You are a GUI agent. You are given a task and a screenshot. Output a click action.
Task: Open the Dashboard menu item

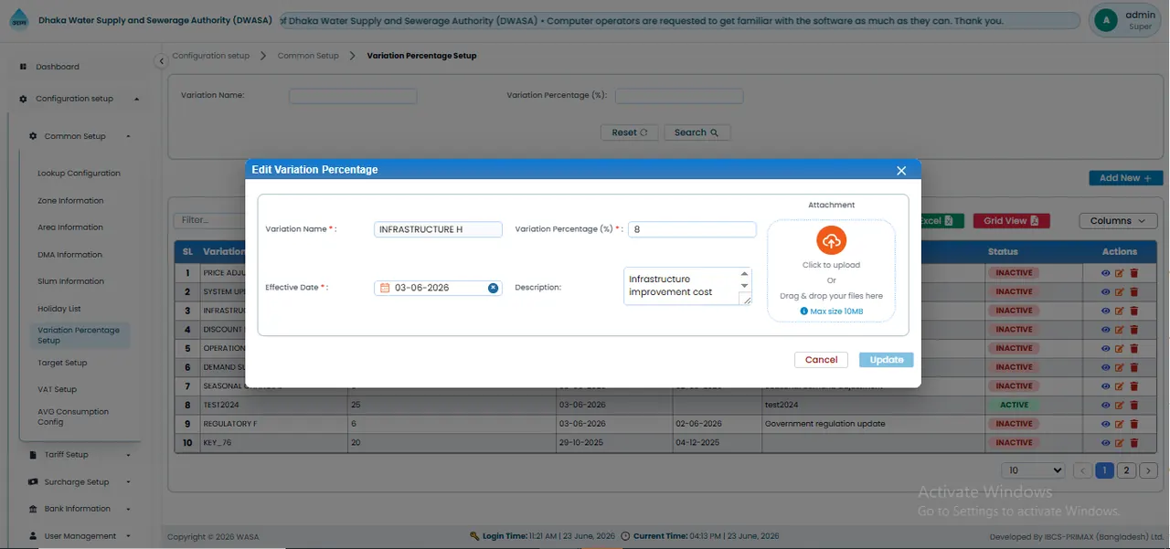[x=58, y=67]
